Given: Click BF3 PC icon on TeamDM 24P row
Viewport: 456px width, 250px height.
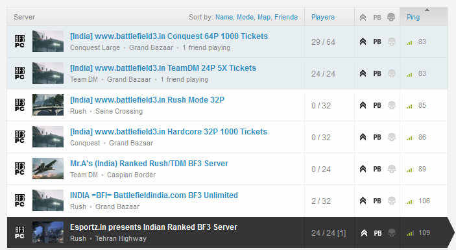Looking at the screenshot, I should click(19, 73).
